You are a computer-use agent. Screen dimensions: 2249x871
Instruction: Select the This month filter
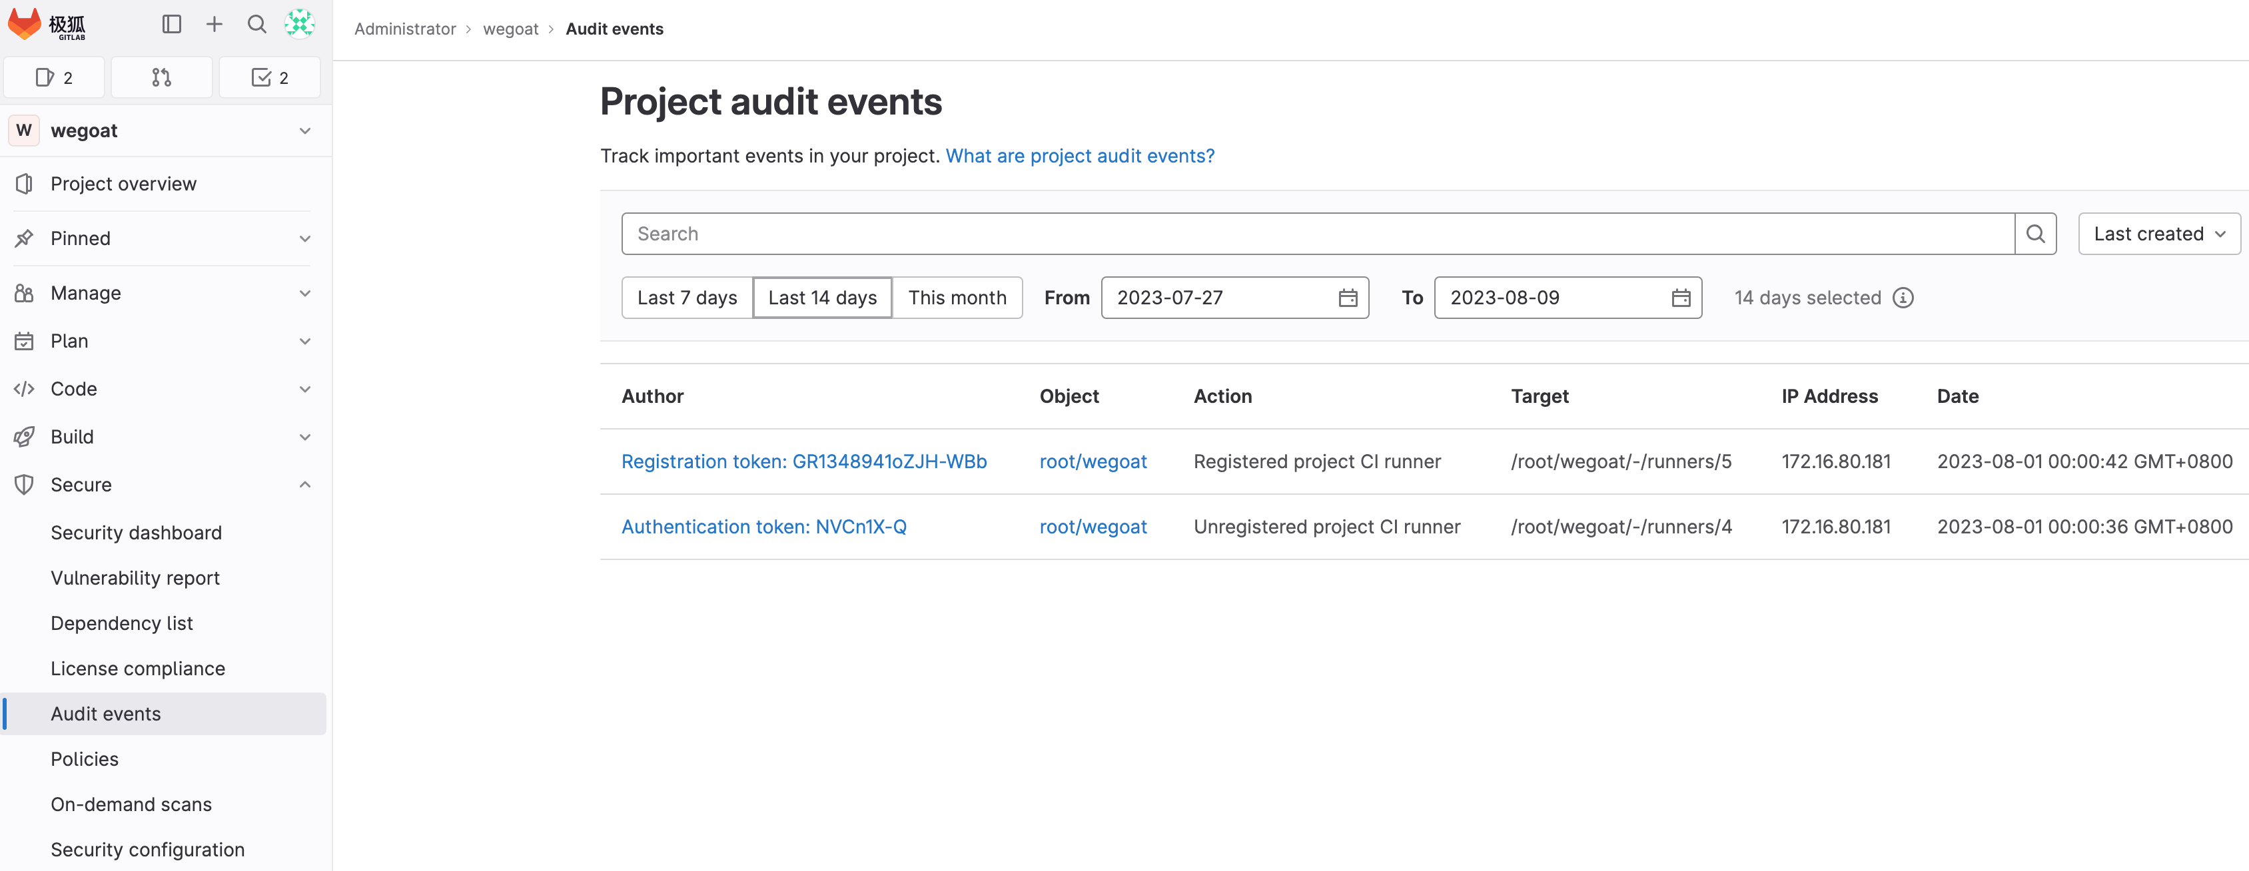click(956, 298)
